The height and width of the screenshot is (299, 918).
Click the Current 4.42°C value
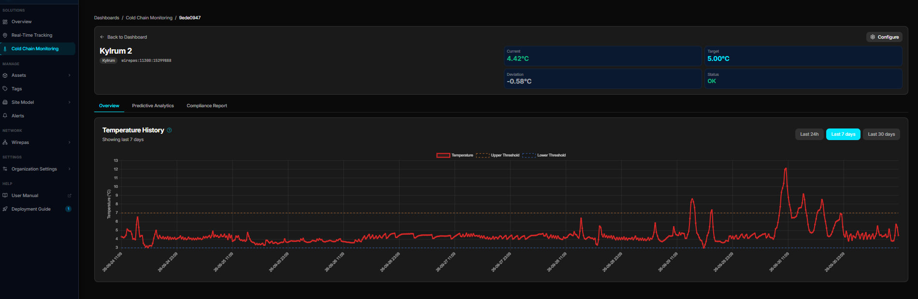(x=517, y=58)
